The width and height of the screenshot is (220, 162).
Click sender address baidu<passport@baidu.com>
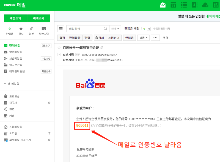coord(99,55)
